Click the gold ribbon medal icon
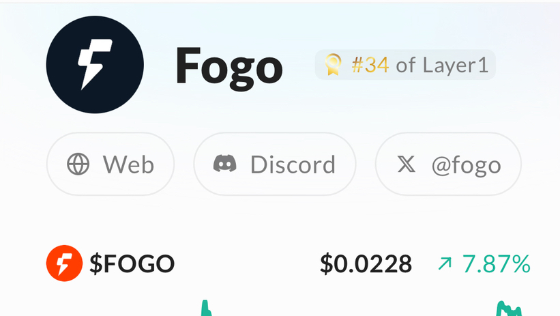560x316 pixels. pyautogui.click(x=333, y=64)
